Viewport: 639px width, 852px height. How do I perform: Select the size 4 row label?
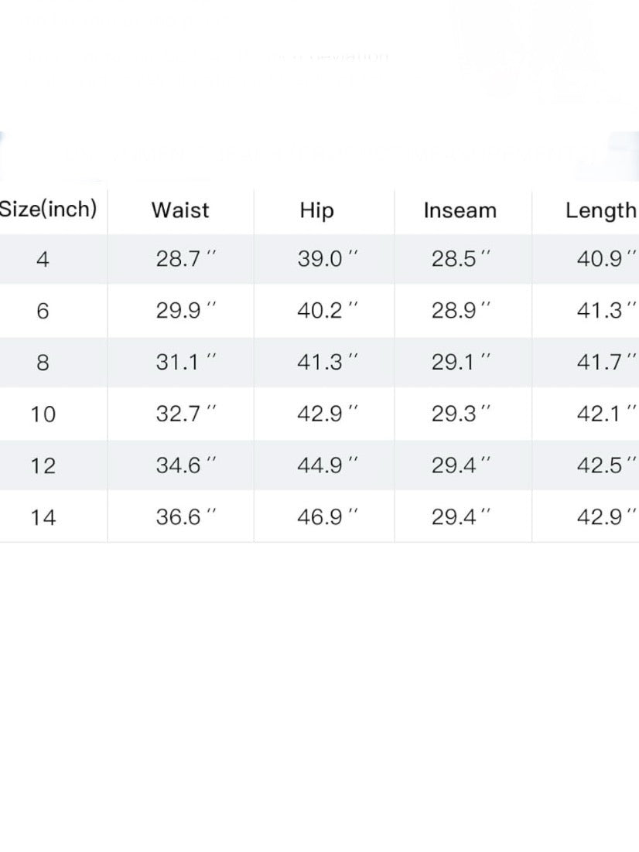click(43, 260)
